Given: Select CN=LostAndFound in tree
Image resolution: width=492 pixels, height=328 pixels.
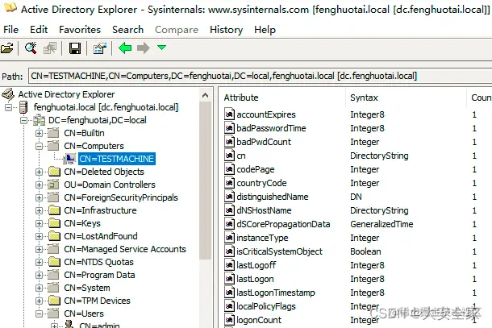Looking at the screenshot, I should [101, 236].
